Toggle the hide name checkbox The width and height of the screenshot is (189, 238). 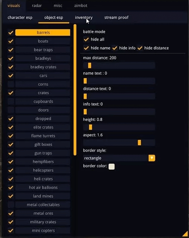pos(86,48)
